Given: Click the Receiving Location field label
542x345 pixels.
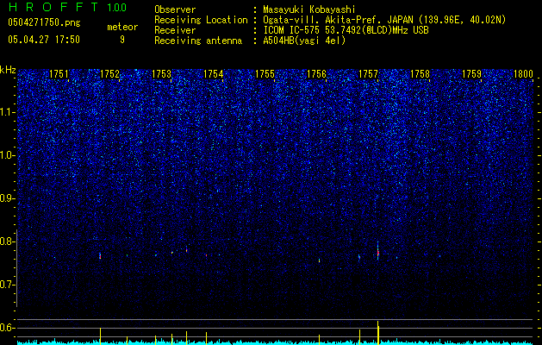Looking at the screenshot, I should pyautogui.click(x=201, y=21).
